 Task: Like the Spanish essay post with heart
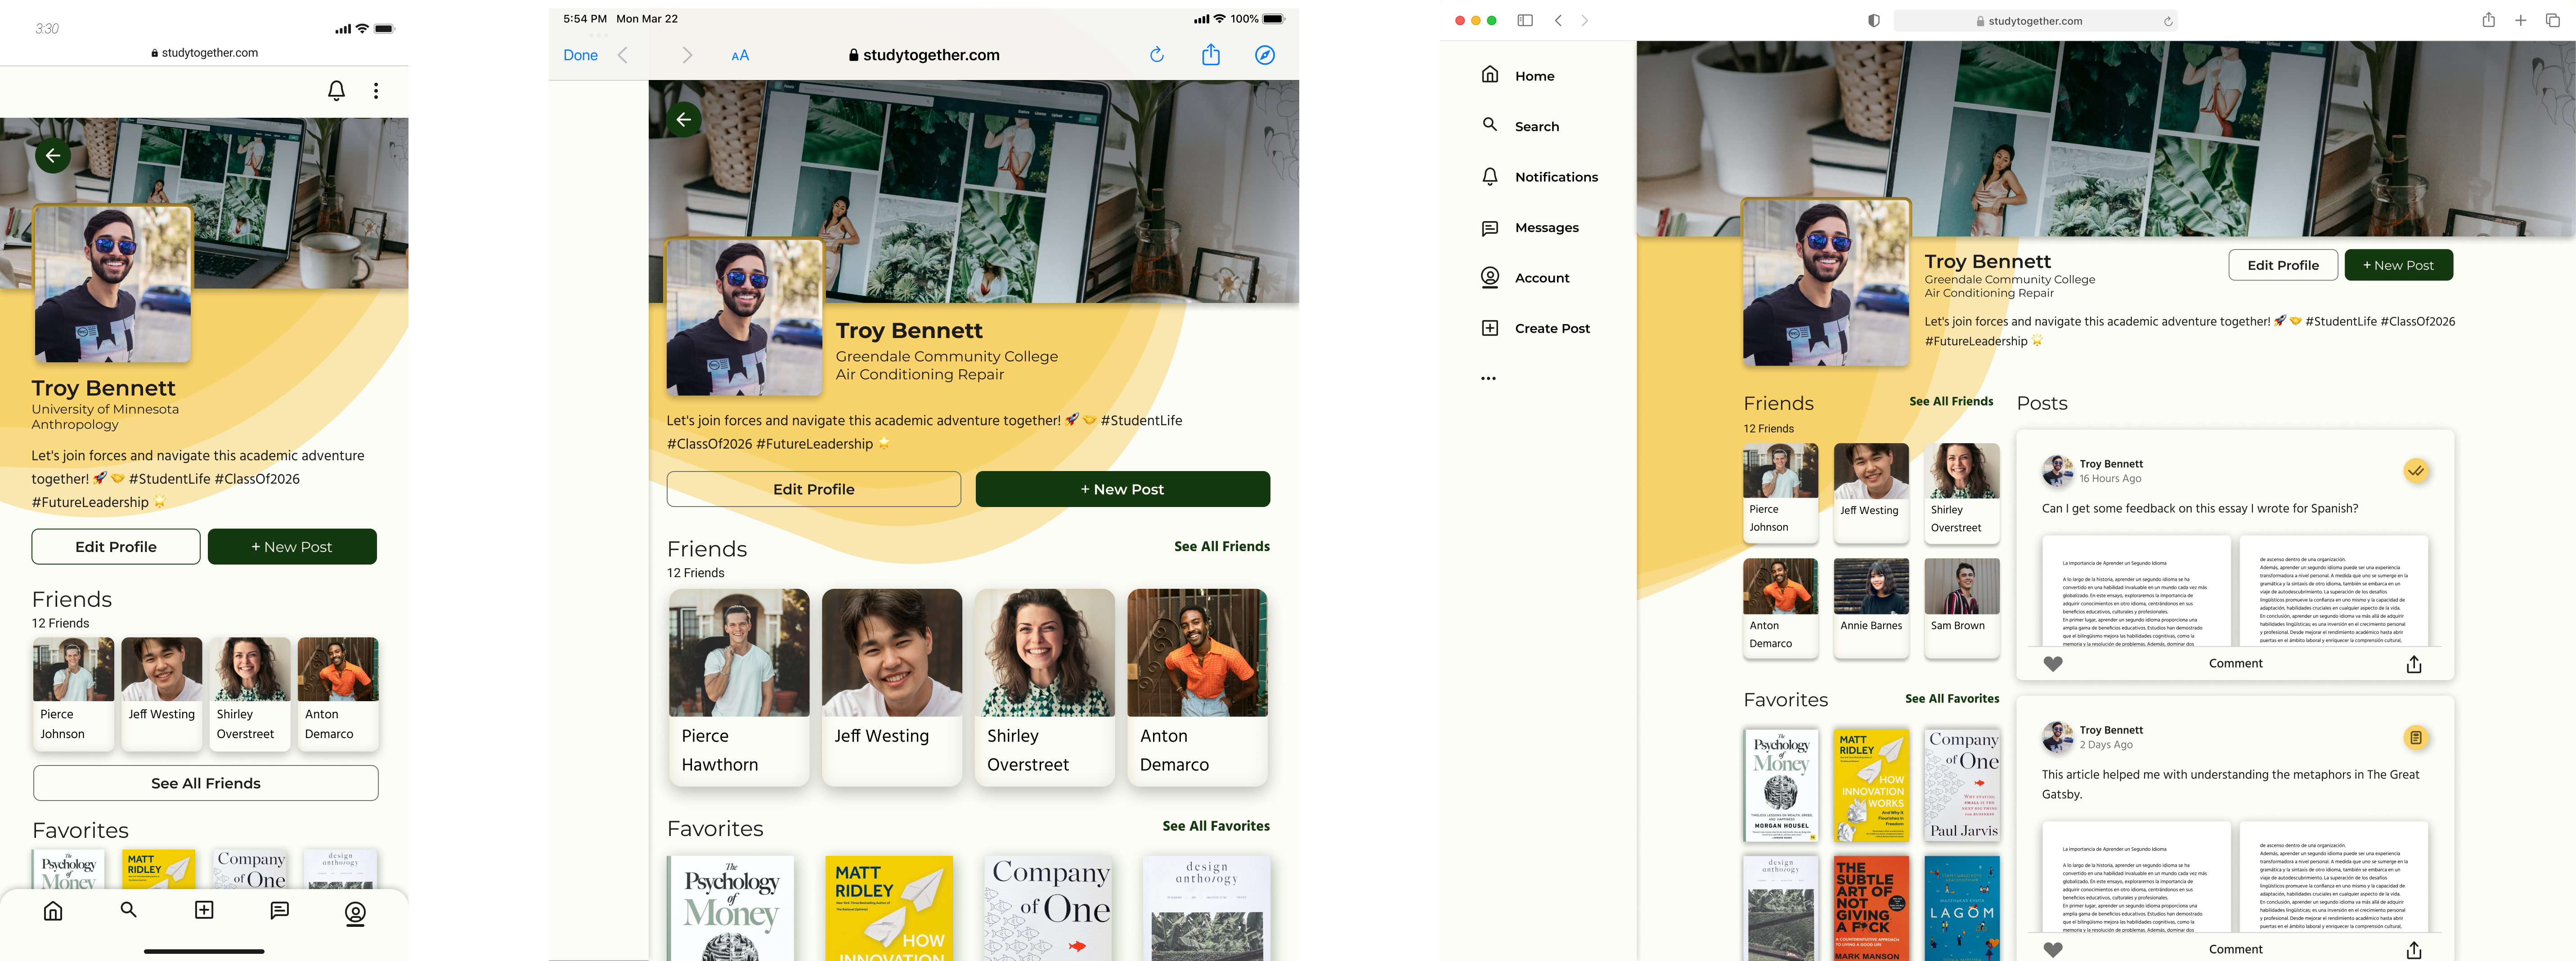point(2052,664)
